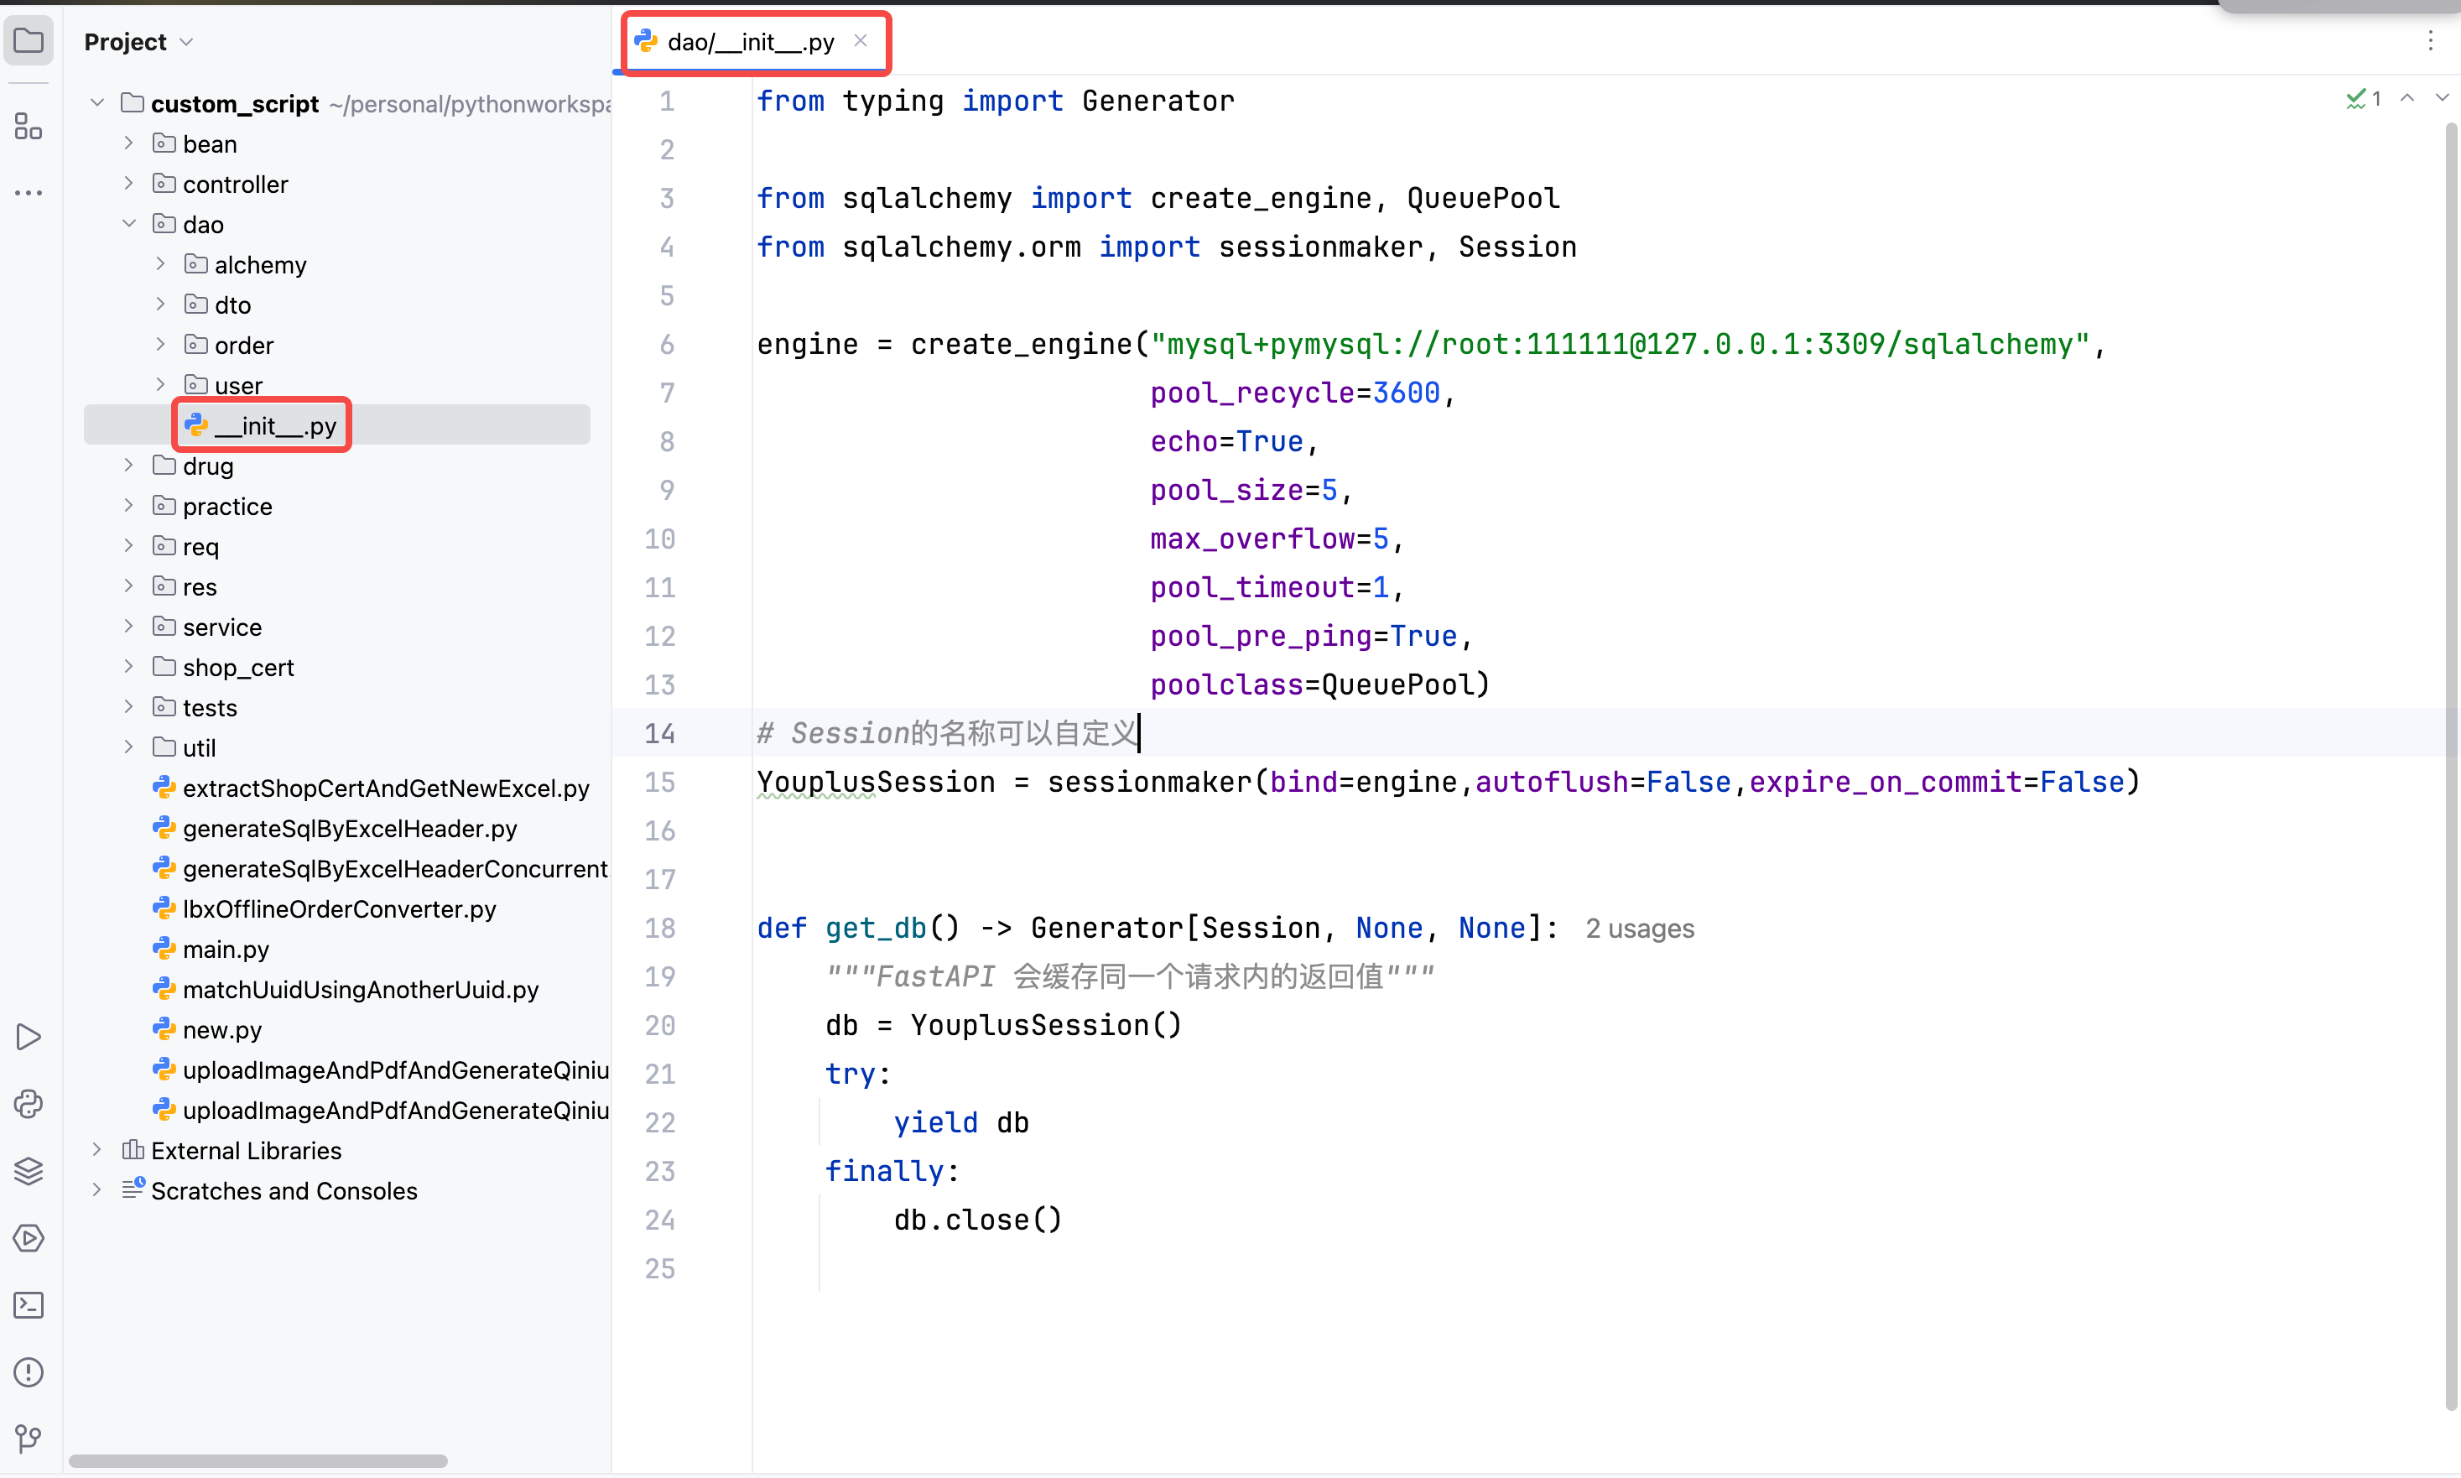Image resolution: width=2461 pixels, height=1478 pixels.
Task: Expand the alchemy folder
Action: coord(160,264)
